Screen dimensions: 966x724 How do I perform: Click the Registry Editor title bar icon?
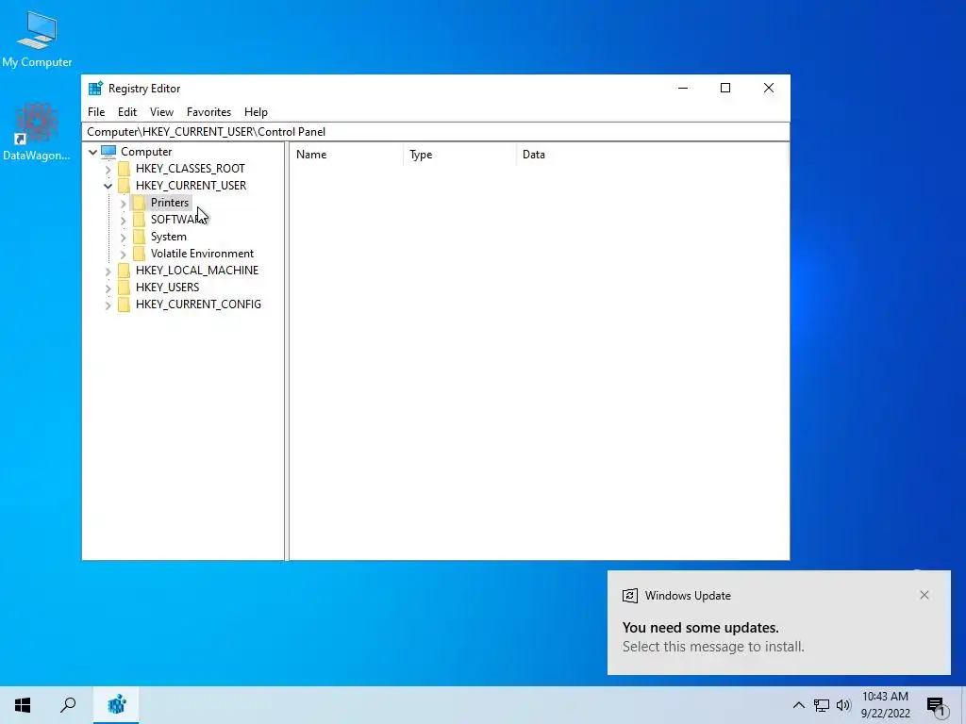point(95,89)
